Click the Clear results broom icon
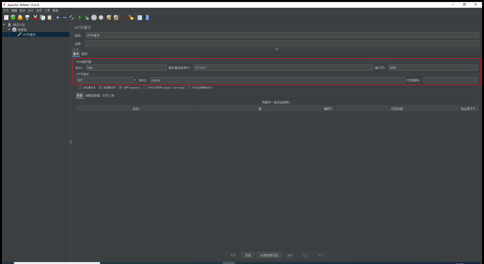 (109, 17)
